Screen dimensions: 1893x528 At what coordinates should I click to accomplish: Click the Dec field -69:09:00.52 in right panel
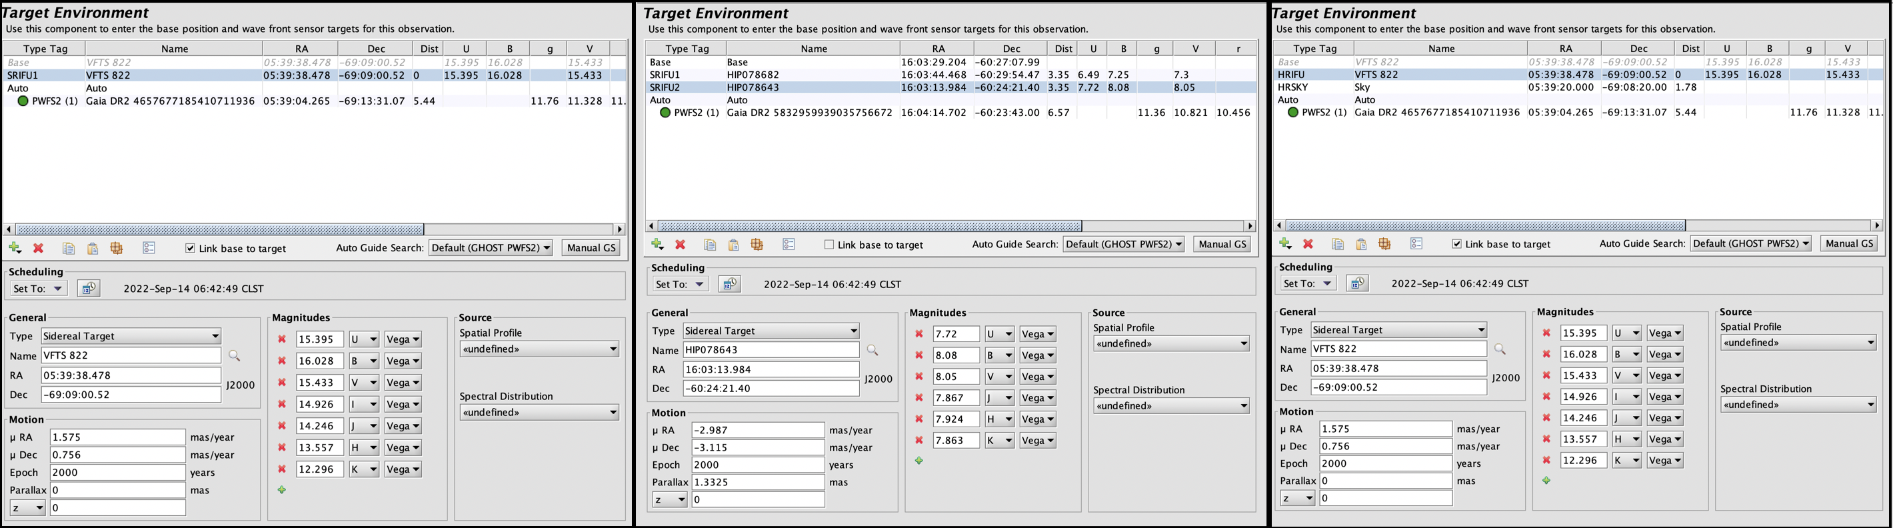click(1398, 387)
